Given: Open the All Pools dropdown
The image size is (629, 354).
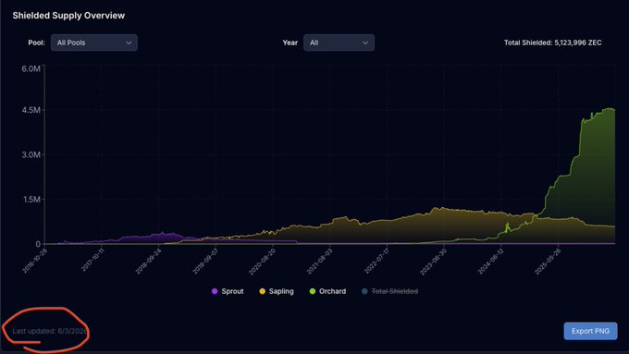Looking at the screenshot, I should coord(93,43).
